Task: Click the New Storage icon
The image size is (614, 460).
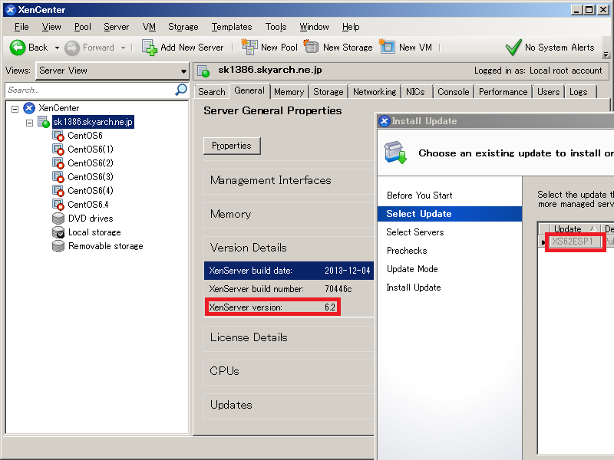Action: point(312,47)
